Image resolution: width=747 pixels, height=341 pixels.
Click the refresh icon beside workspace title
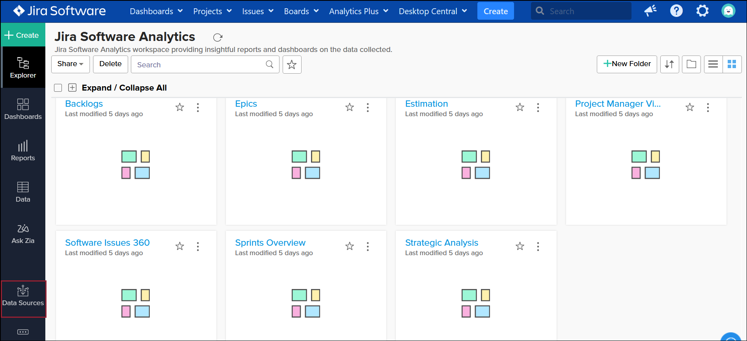(218, 37)
